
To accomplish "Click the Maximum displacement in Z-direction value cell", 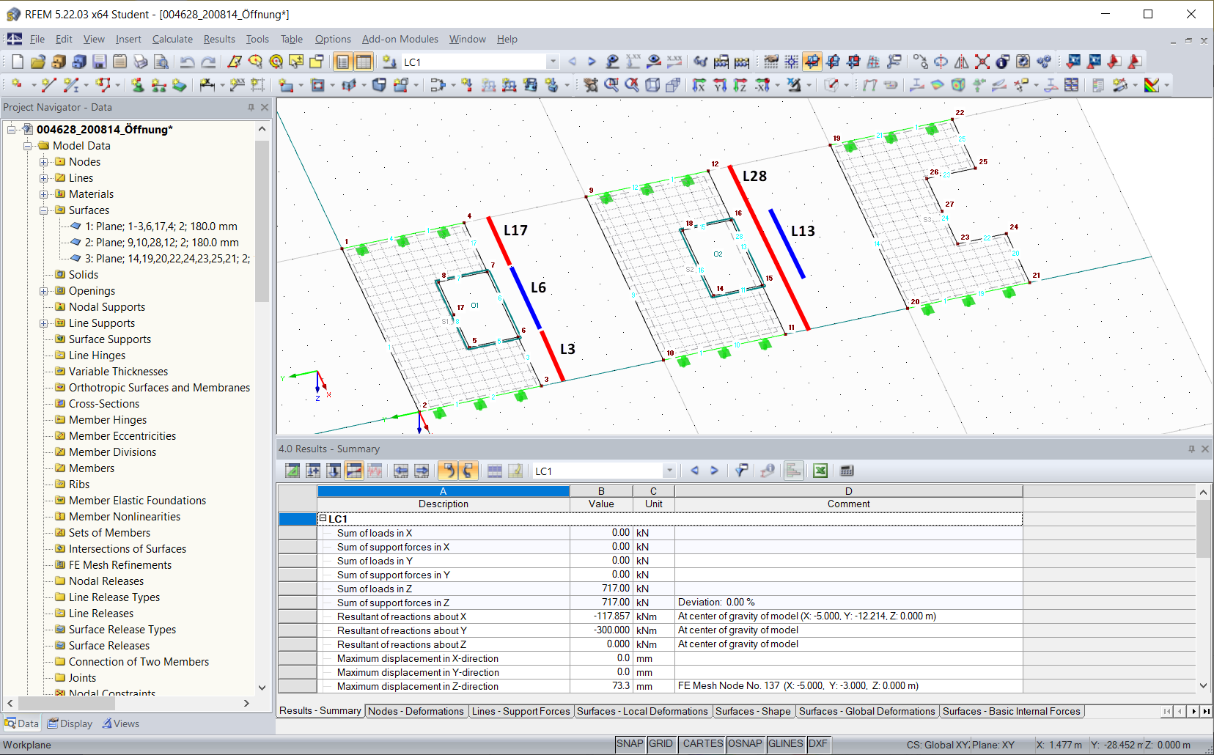I will click(x=601, y=686).
